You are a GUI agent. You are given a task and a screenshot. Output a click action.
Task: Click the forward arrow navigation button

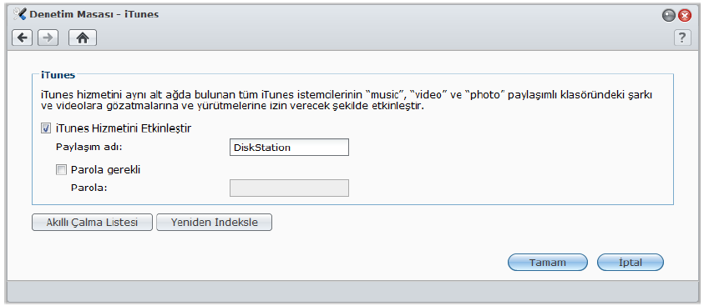48,38
